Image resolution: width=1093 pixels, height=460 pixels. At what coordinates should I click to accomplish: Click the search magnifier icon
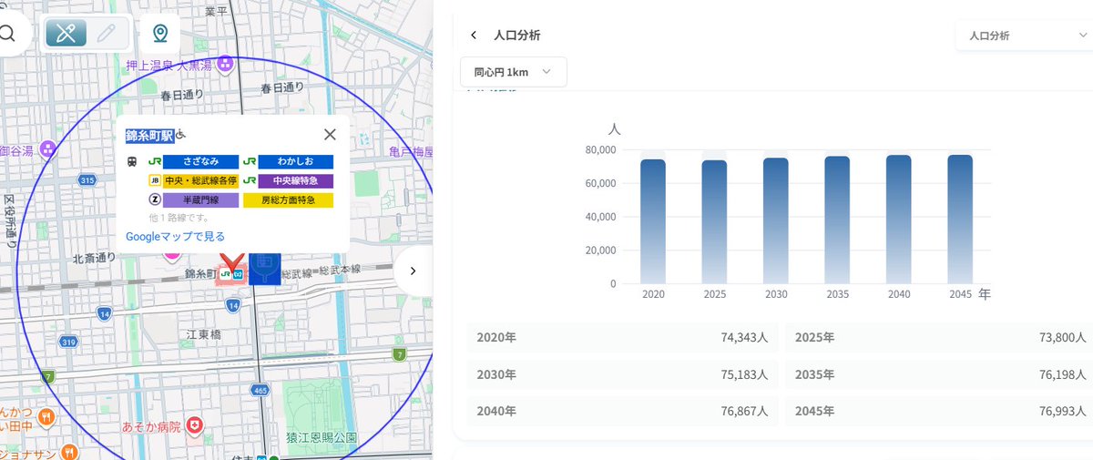coord(6,34)
